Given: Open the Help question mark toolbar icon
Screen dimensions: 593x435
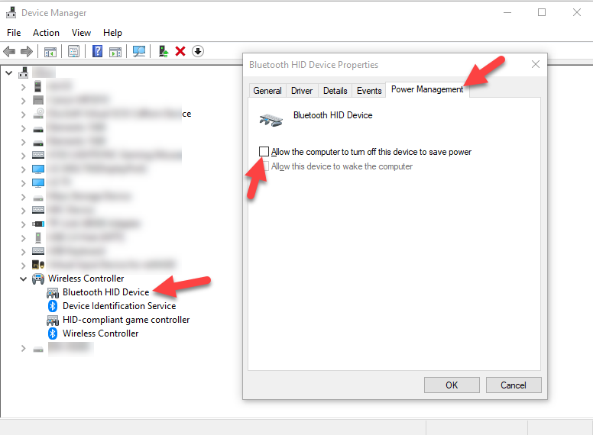Looking at the screenshot, I should [x=97, y=51].
